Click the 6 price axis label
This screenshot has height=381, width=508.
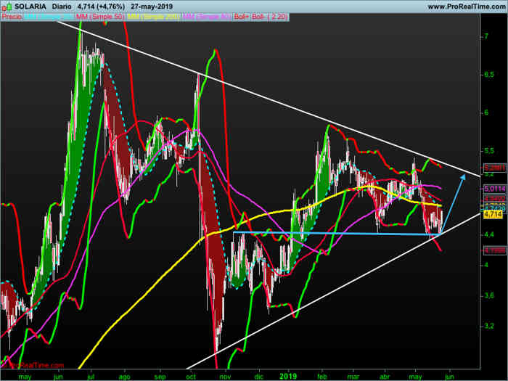(x=486, y=112)
